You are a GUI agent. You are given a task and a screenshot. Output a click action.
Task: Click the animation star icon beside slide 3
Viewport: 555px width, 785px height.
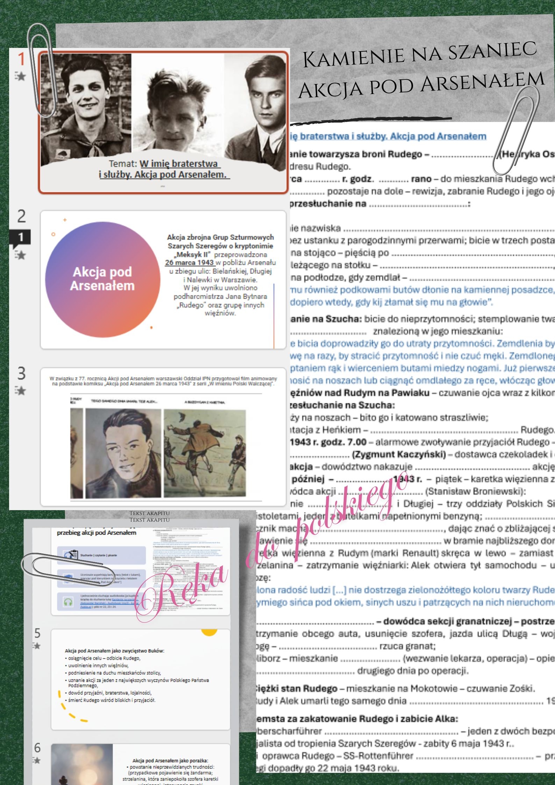point(21,390)
